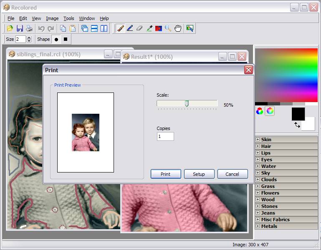This screenshot has width=321, height=250.
Task: Expand the Clouds color category
Action: [x=258, y=180]
